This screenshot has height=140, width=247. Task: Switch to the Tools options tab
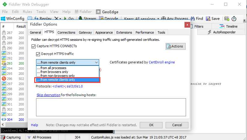tap(161, 32)
